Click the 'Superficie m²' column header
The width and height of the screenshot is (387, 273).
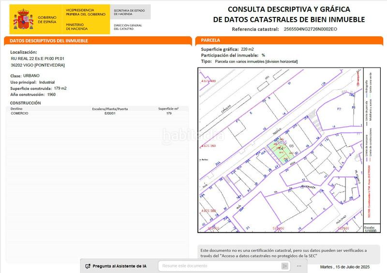click(x=168, y=109)
